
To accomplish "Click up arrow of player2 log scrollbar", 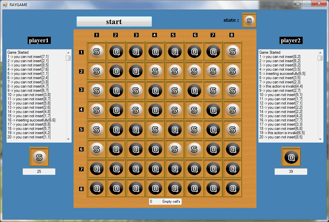I will (x=320, y=52).
